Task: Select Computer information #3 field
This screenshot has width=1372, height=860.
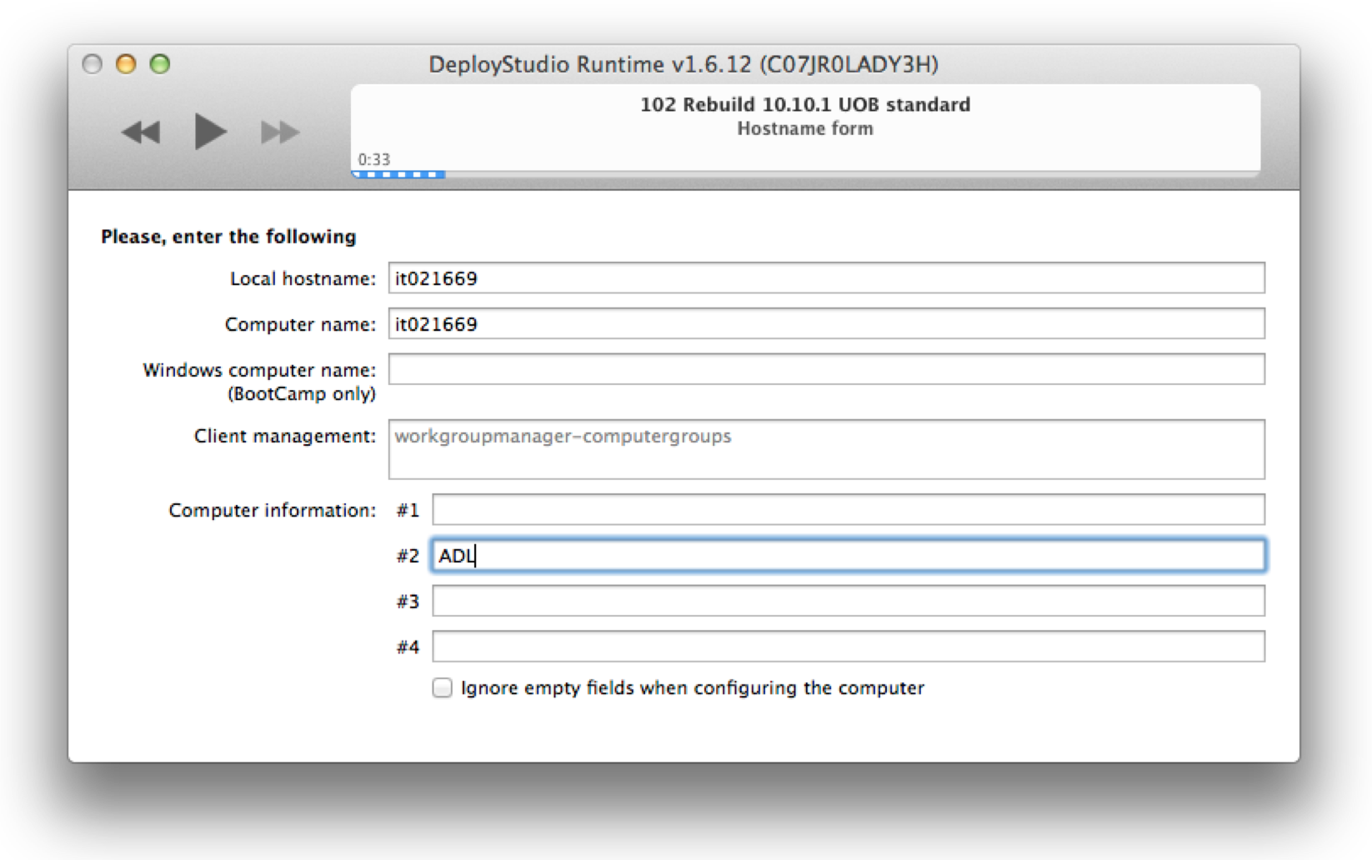Action: click(x=849, y=601)
